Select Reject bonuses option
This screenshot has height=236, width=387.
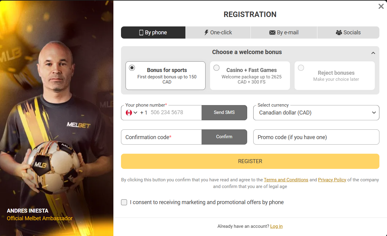[301, 68]
